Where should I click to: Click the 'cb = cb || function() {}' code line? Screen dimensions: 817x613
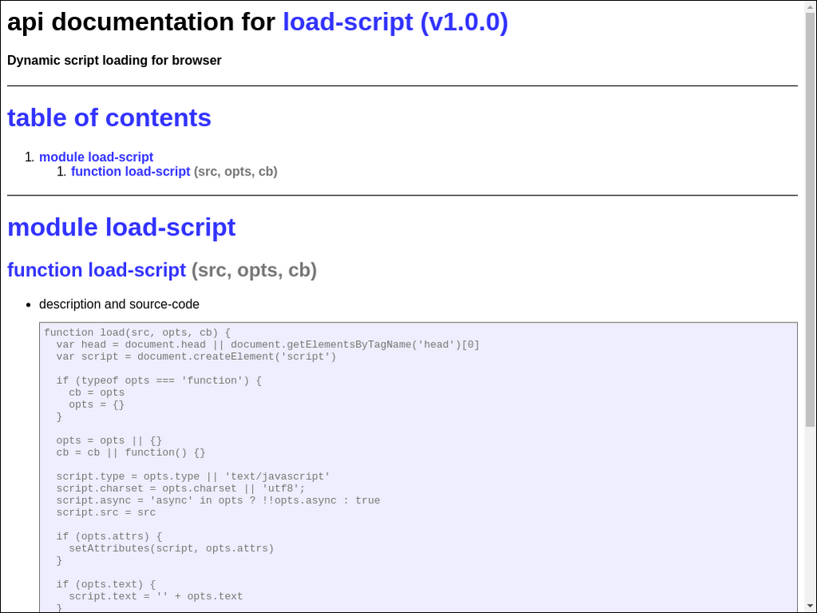[x=130, y=453]
